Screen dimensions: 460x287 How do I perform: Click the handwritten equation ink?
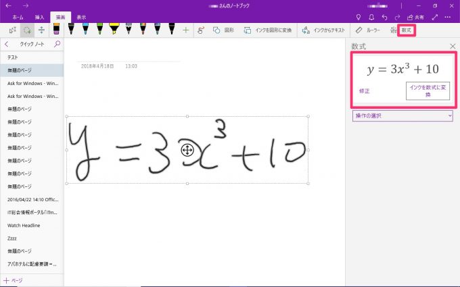[187, 150]
